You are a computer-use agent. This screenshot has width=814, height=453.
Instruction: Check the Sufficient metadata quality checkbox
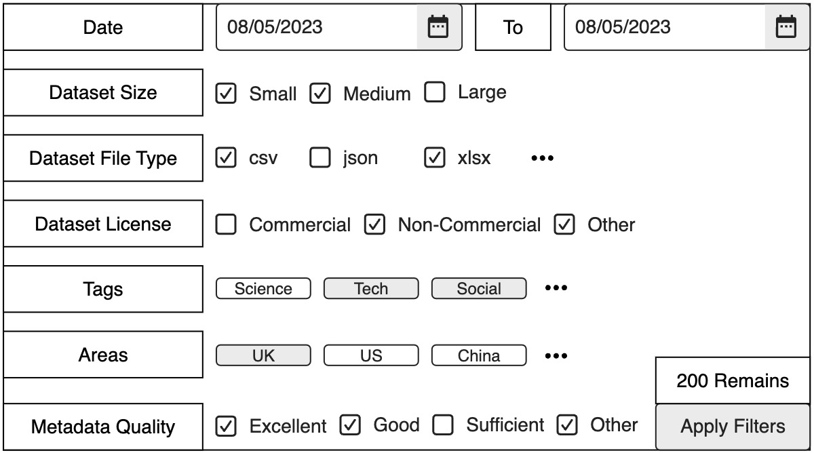[443, 425]
